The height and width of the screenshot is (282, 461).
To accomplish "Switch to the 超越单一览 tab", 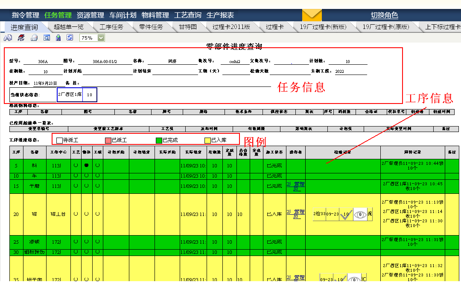I will click(69, 27).
